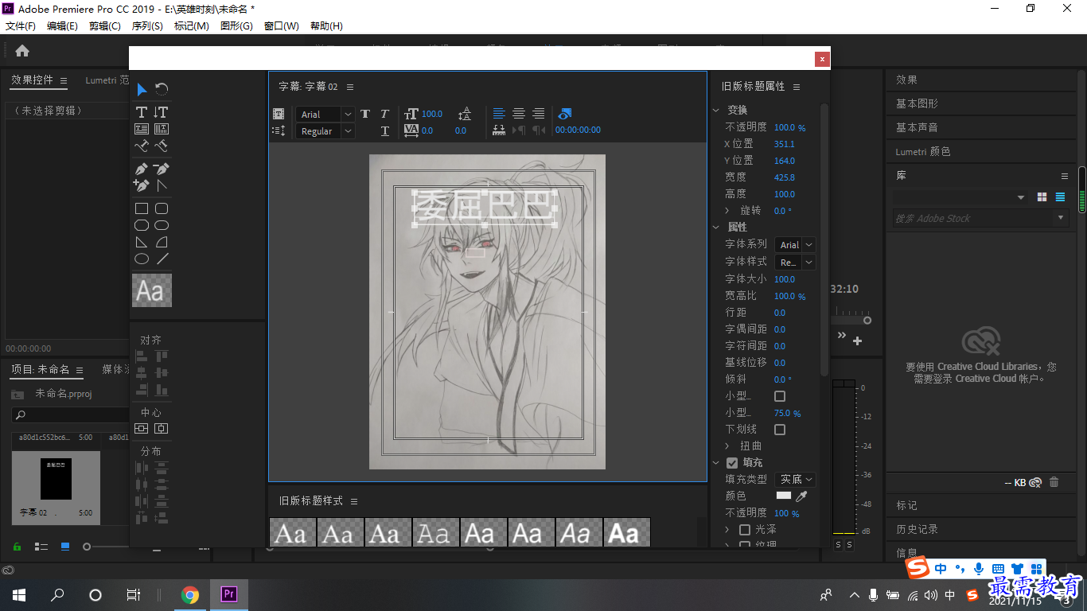Select the Line tool
Screen dimensions: 1087x611
(162, 259)
